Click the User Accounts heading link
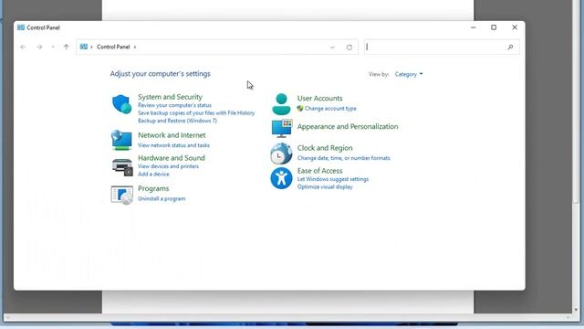The height and width of the screenshot is (329, 584). coord(319,98)
